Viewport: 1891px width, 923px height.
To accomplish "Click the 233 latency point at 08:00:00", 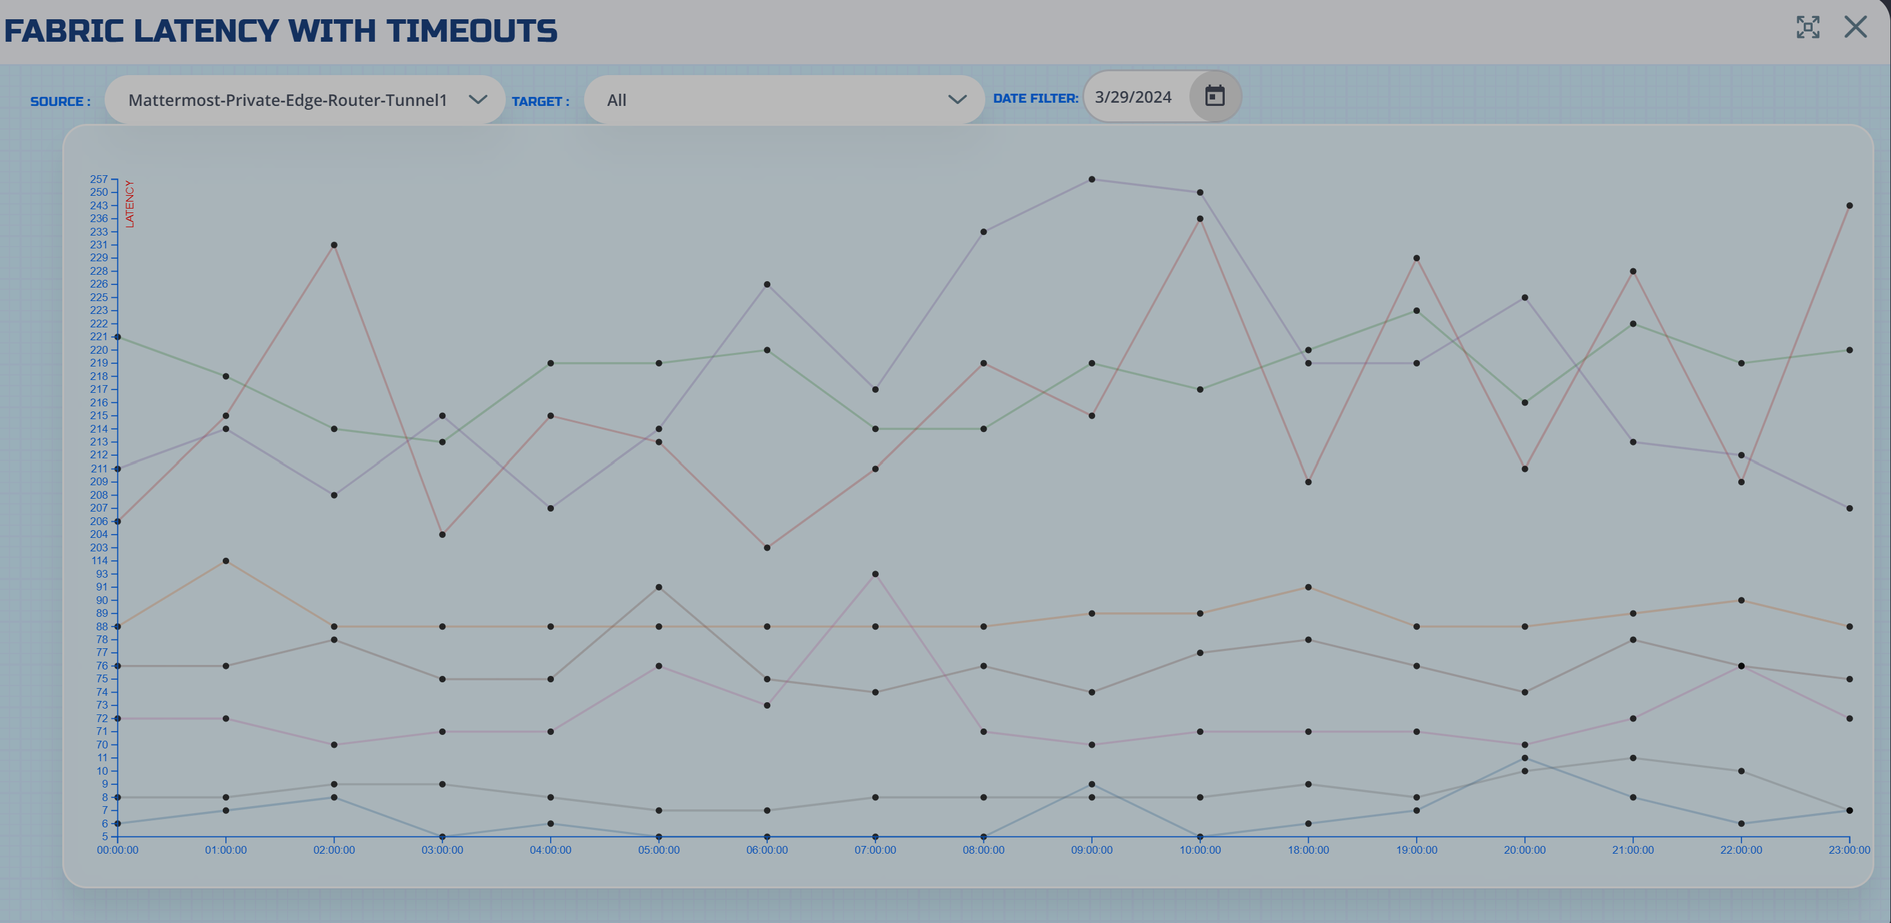I will 983,232.
